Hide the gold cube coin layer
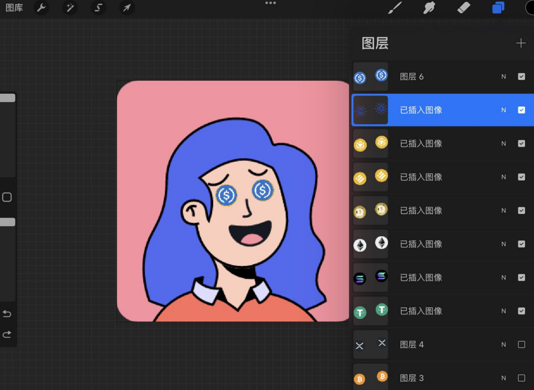 (522, 144)
